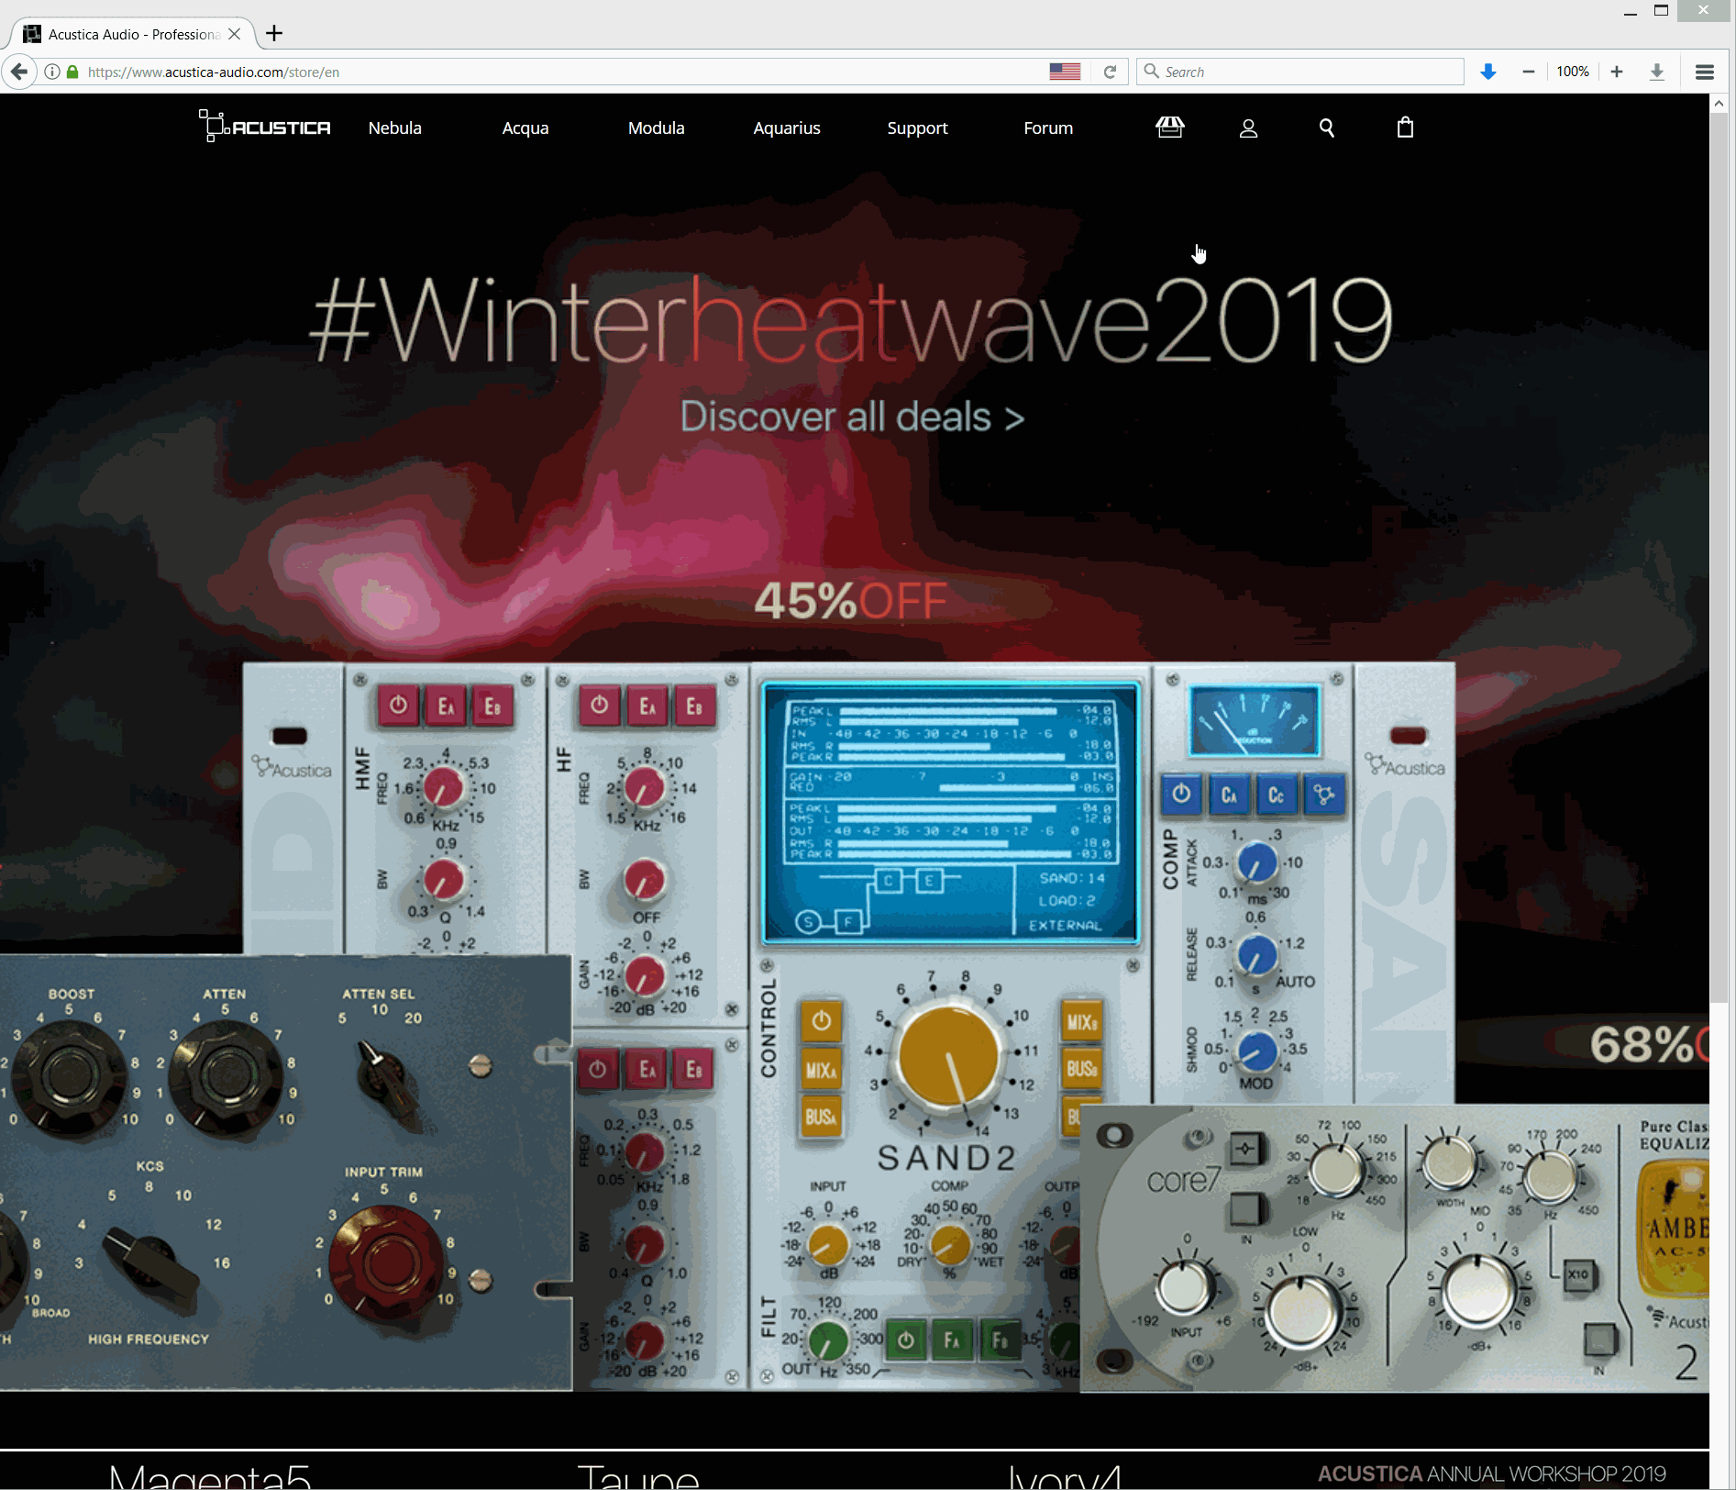The height and width of the screenshot is (1490, 1736).
Task: Click the red INPUT TRIM knob
Action: point(385,1262)
